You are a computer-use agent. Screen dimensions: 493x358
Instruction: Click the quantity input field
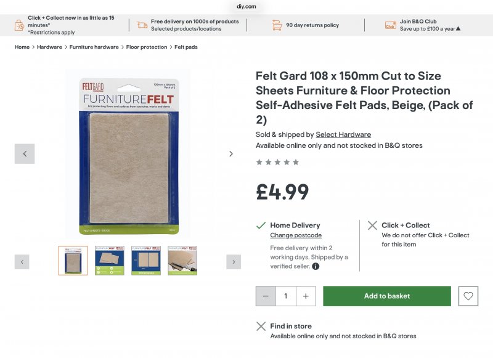pyautogui.click(x=286, y=296)
